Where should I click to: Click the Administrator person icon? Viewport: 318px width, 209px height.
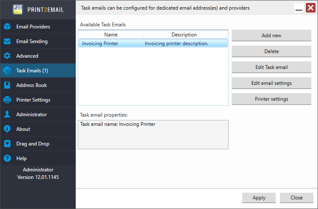click(7, 114)
